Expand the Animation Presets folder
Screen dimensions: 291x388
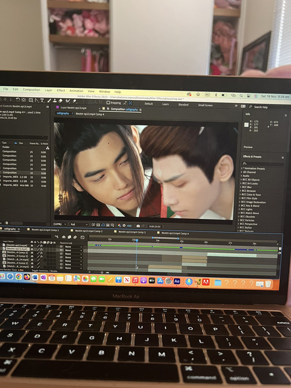tap(242, 169)
